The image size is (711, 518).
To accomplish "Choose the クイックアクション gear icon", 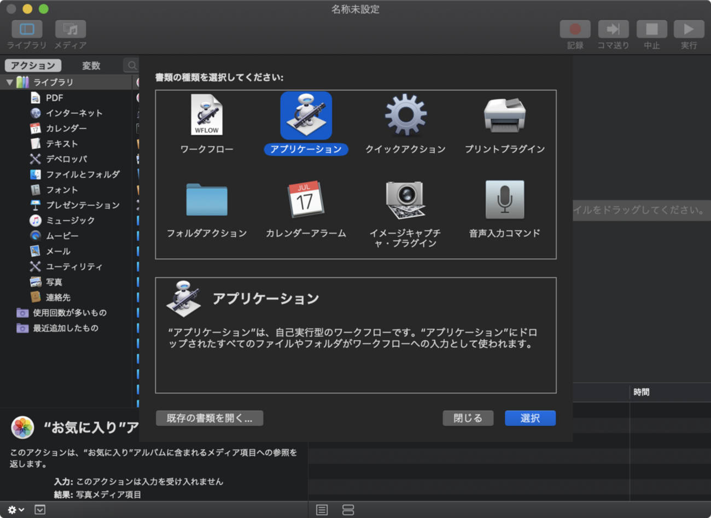I will pos(405,115).
